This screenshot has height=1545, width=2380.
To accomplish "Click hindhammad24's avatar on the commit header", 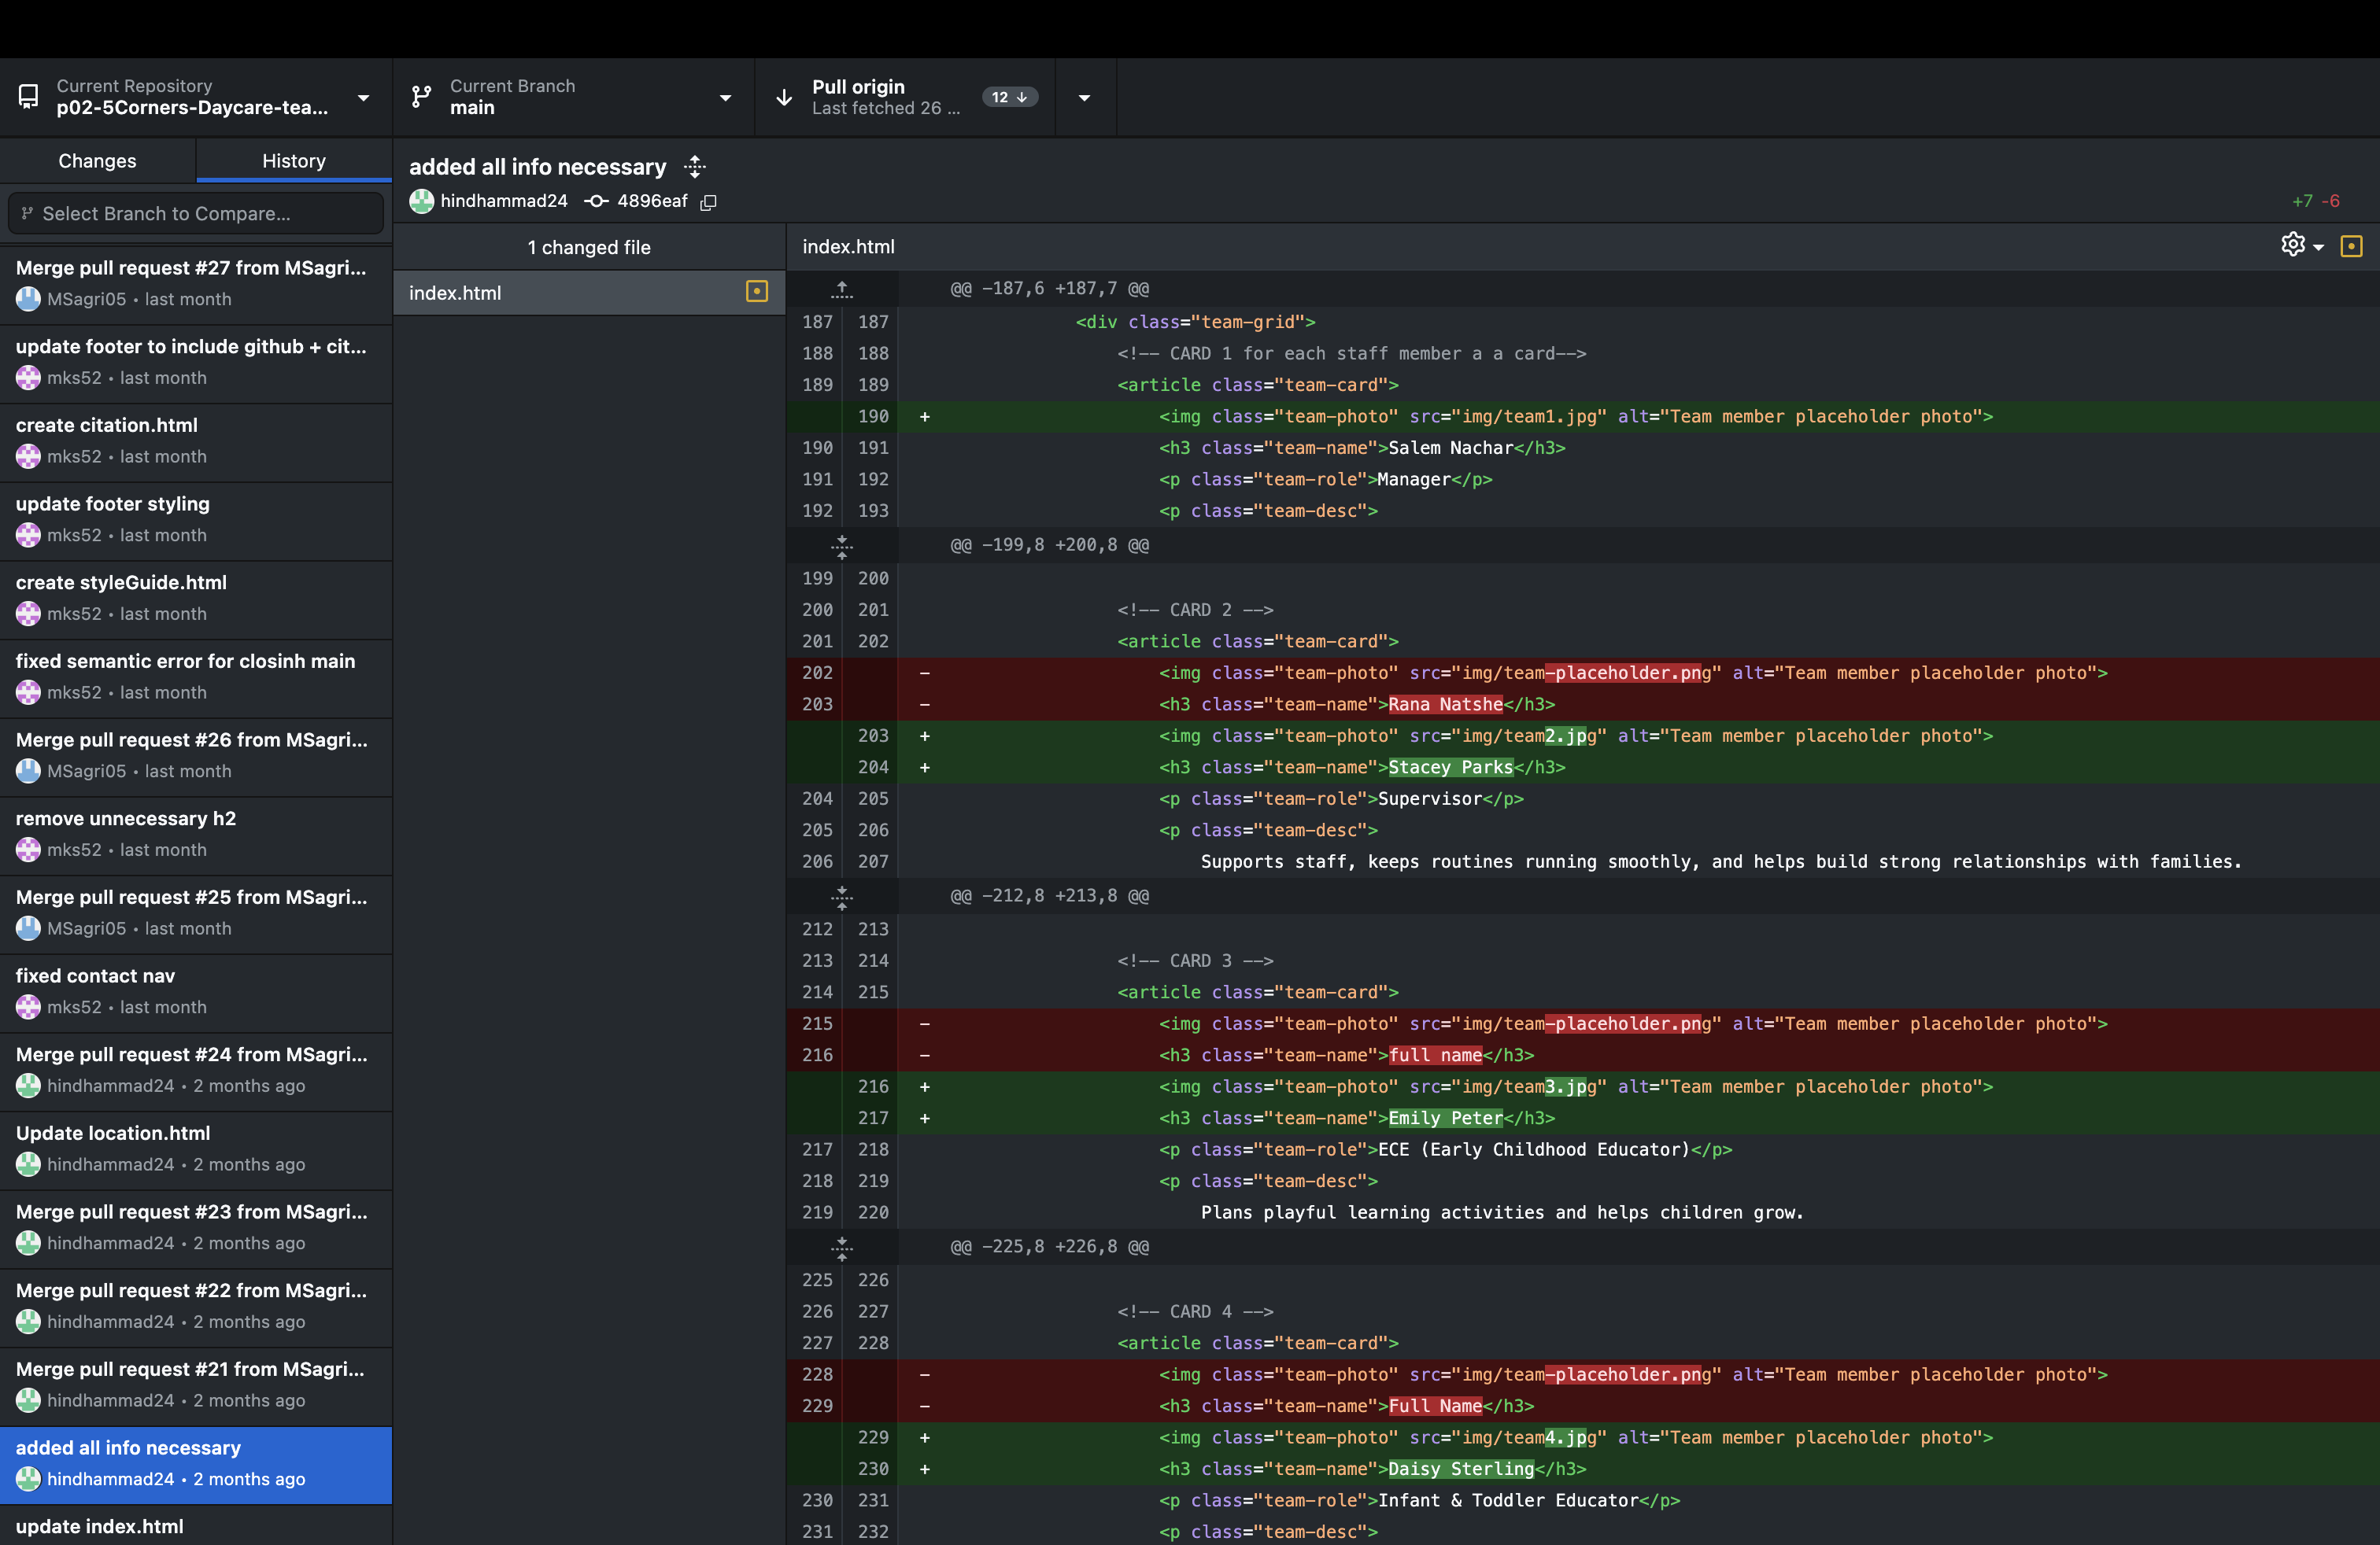I will pyautogui.click(x=421, y=201).
